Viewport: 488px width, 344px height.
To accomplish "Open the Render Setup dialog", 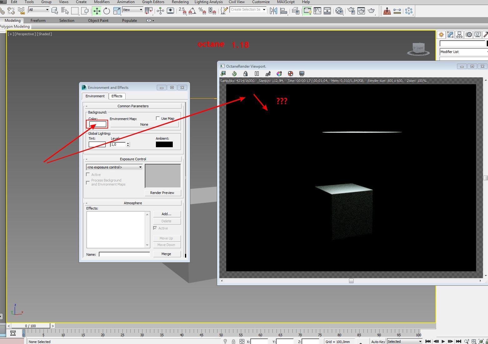I will (351, 11).
